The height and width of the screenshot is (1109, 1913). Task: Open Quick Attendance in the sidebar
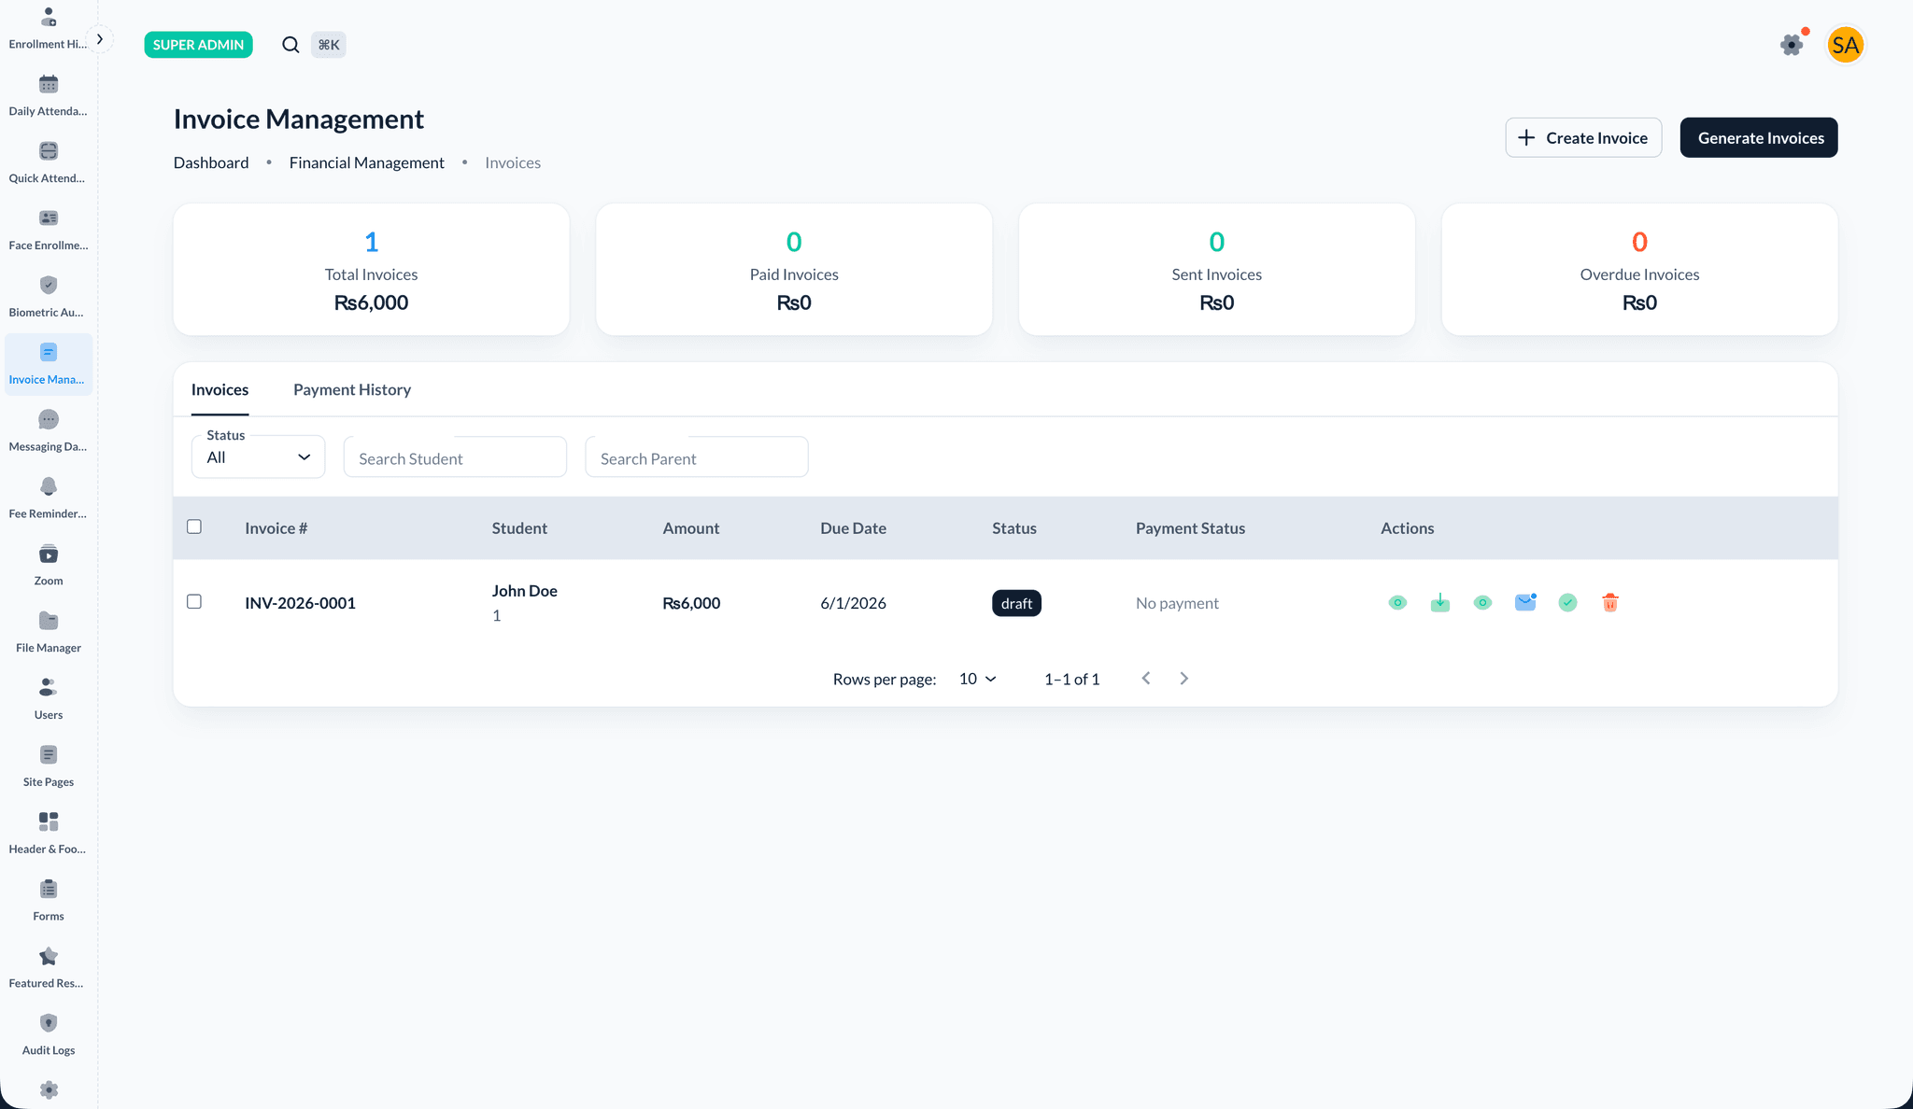(48, 162)
